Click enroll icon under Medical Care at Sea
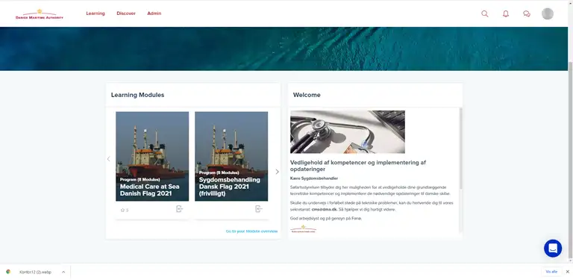 (x=179, y=209)
